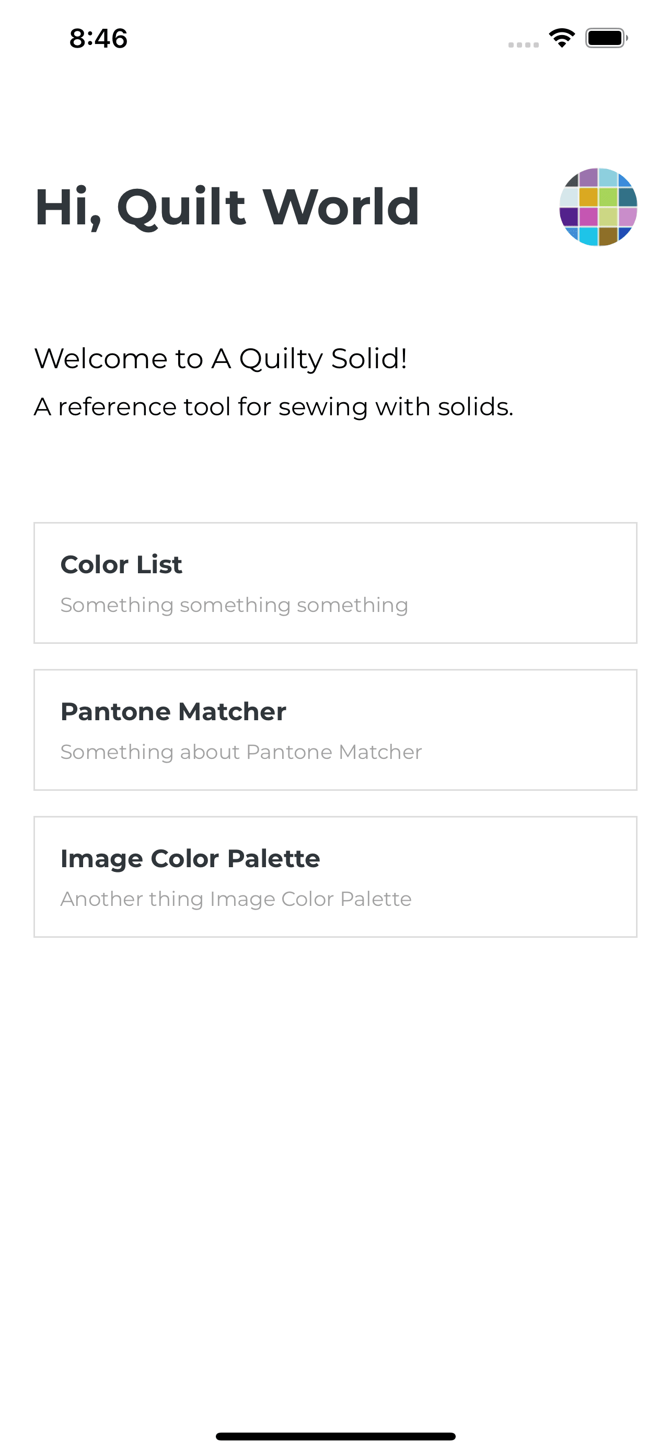Click the battery indicator icon
The width and height of the screenshot is (671, 1453).
point(607,38)
